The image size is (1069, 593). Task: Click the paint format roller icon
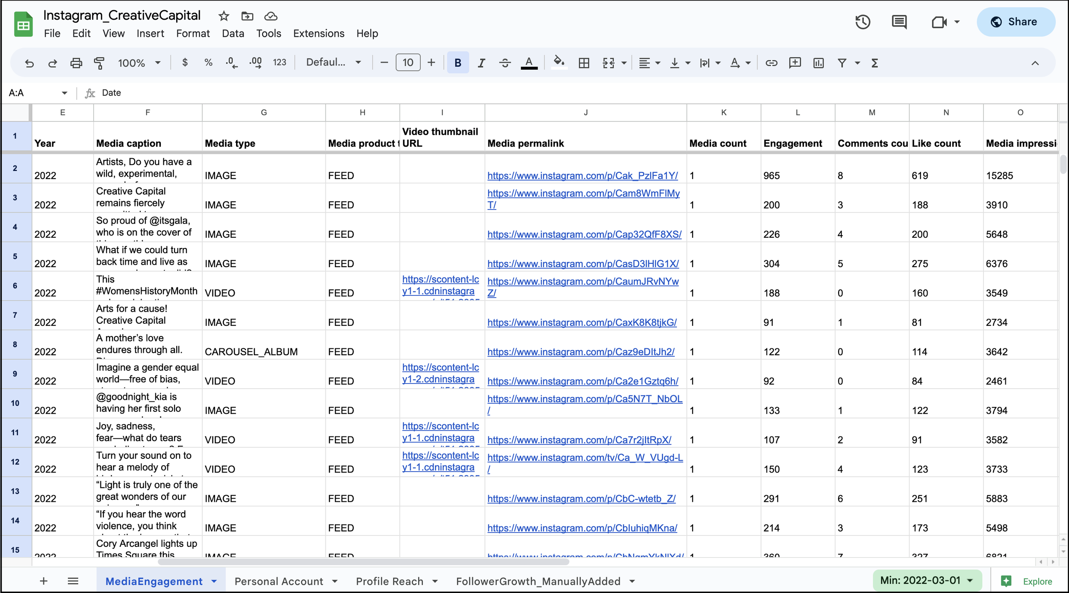99,63
